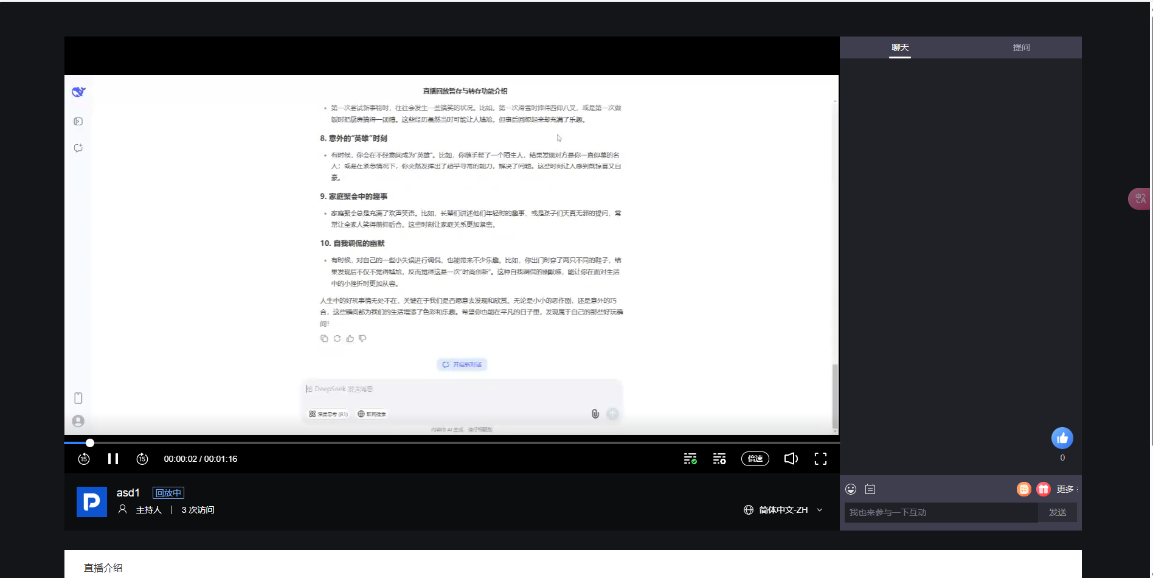This screenshot has height=578, width=1153.
Task: Open the 更多 options menu
Action: (x=1067, y=489)
